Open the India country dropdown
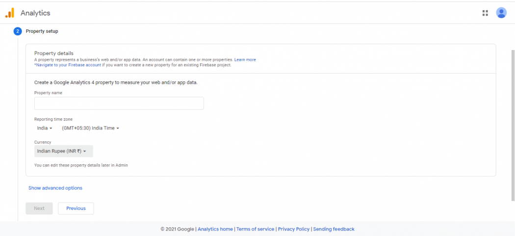This screenshot has width=515, height=236. click(45, 128)
